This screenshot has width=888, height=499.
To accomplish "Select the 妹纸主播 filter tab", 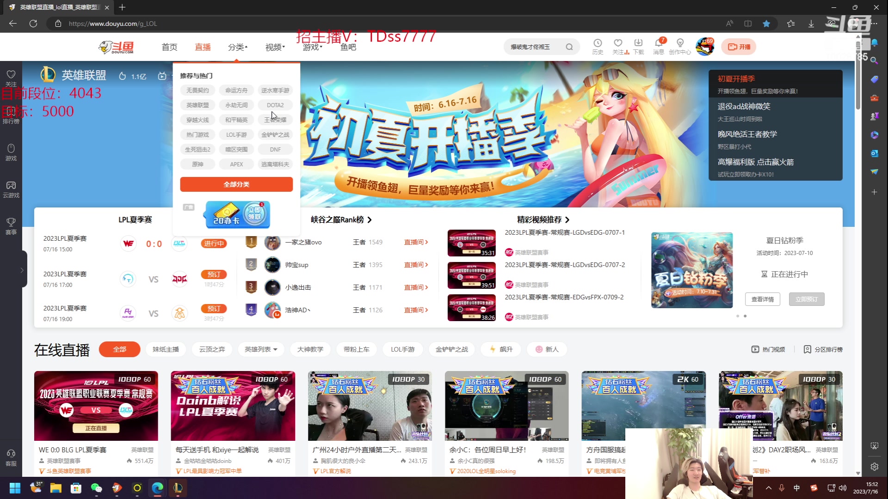I will tap(166, 349).
